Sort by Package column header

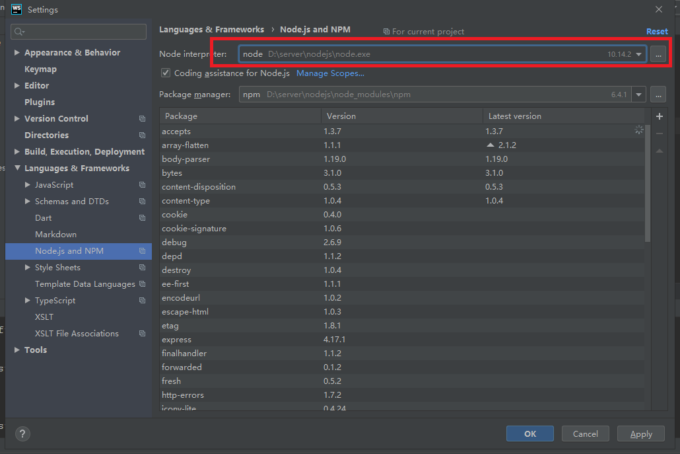[x=240, y=116]
